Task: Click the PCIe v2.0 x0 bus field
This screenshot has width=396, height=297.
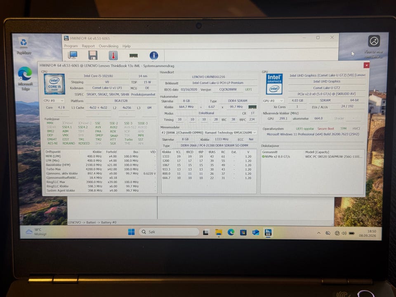Action: pyautogui.click(x=327, y=94)
